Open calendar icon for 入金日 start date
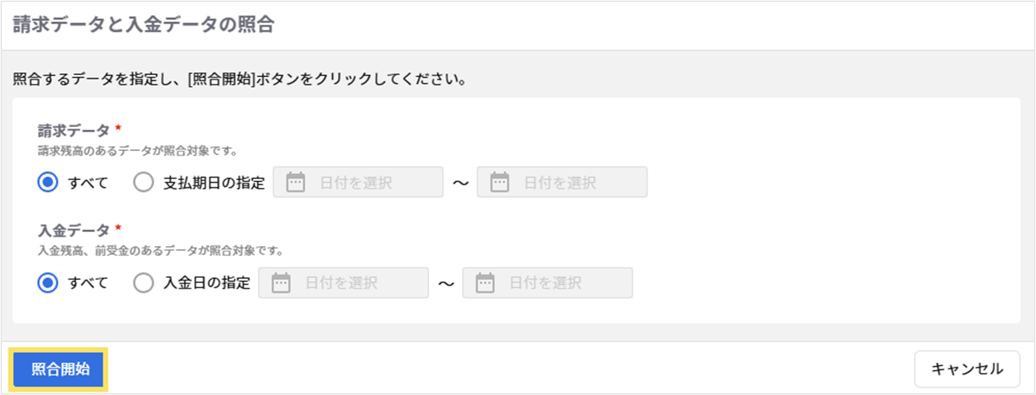The image size is (1036, 395). pos(280,283)
